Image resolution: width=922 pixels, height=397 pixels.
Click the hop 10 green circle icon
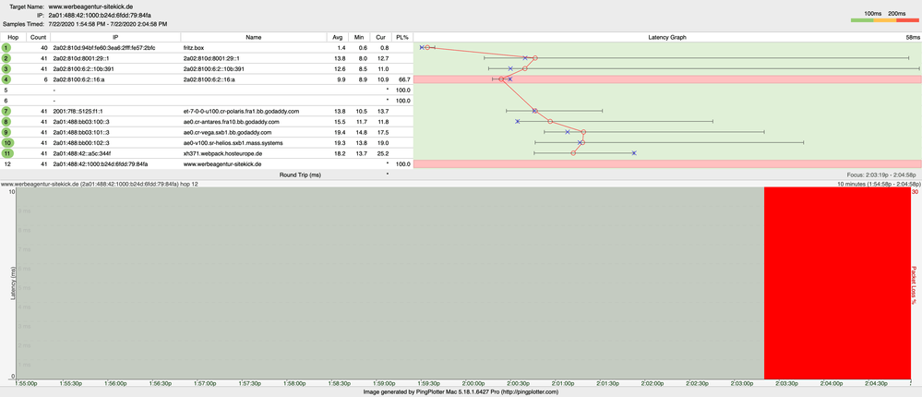click(6, 143)
